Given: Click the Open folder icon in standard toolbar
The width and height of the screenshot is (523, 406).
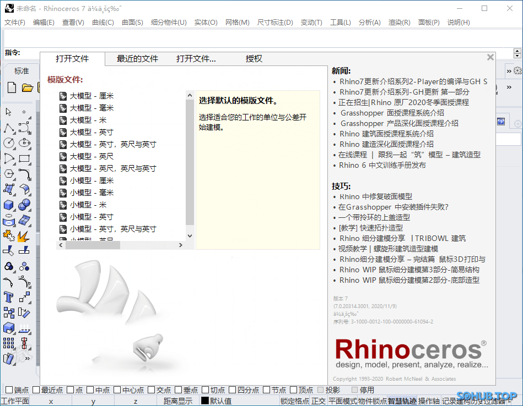Looking at the screenshot, I should (28, 87).
